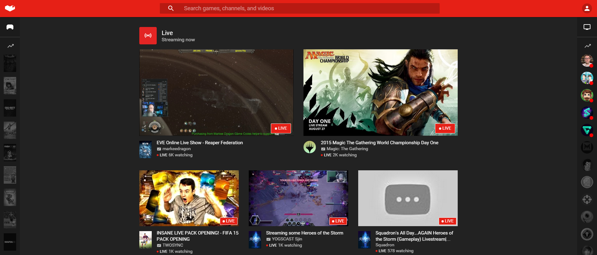The image size is (597, 255).
Task: Click markeedragon's EVE channel icon
Action: [146, 150]
